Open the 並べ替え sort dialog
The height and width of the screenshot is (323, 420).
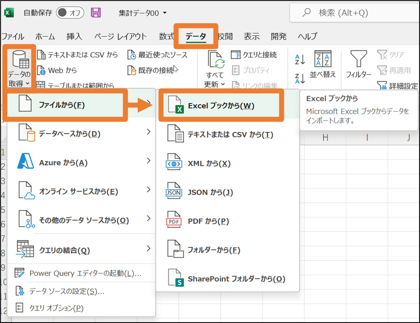pyautogui.click(x=323, y=64)
